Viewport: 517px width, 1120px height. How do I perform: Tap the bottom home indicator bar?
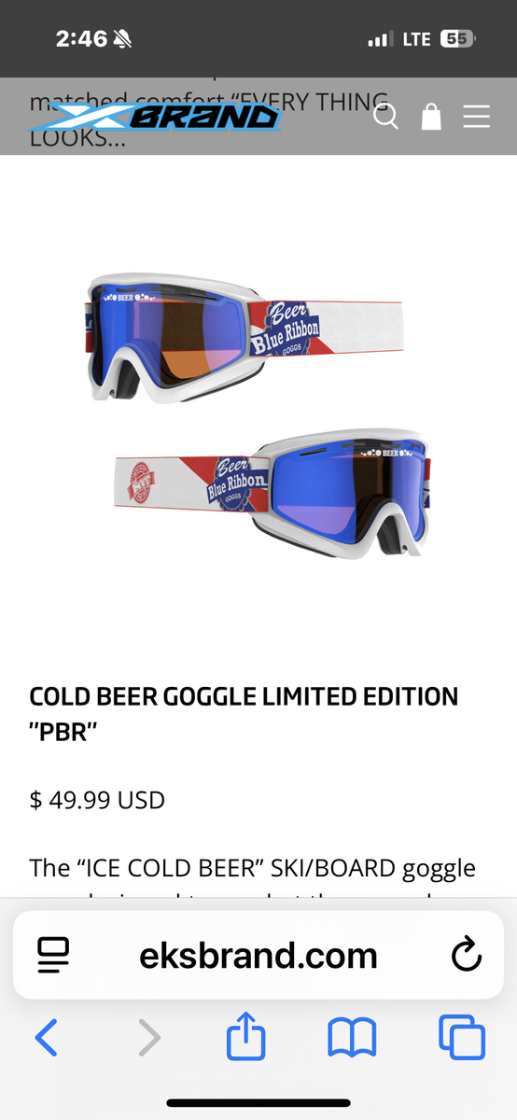[x=258, y=1103]
